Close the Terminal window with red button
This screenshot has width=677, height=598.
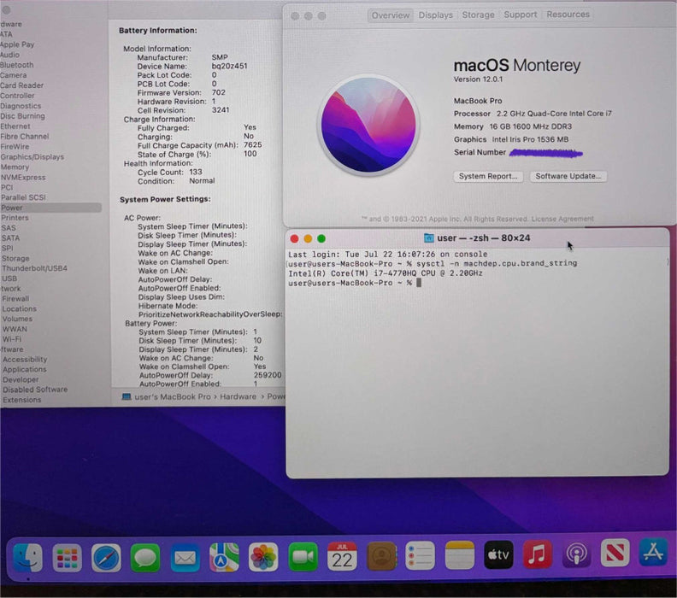tap(294, 238)
